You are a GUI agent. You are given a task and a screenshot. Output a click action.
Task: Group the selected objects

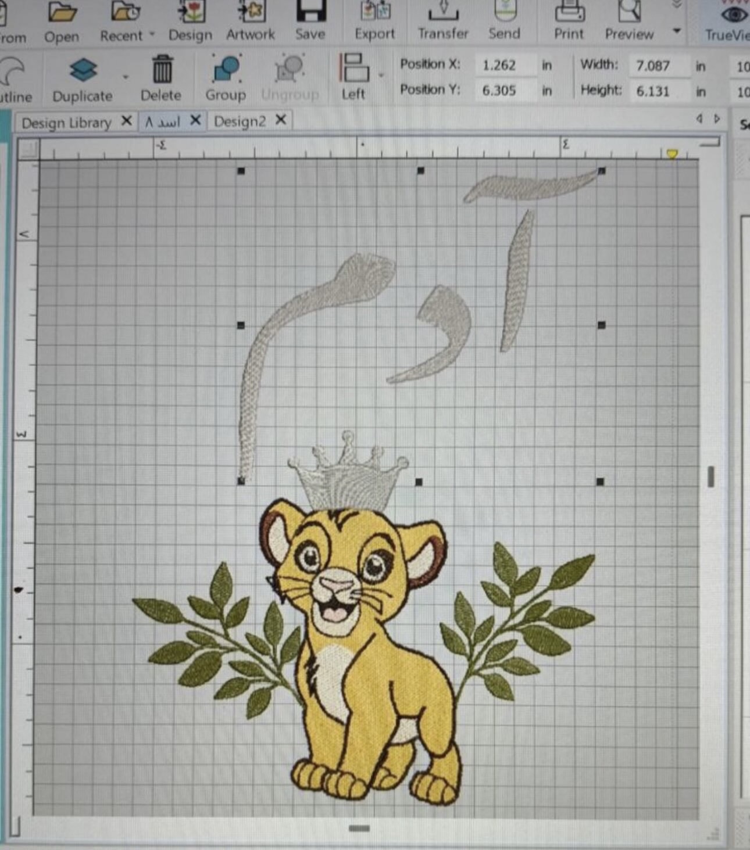pos(226,69)
